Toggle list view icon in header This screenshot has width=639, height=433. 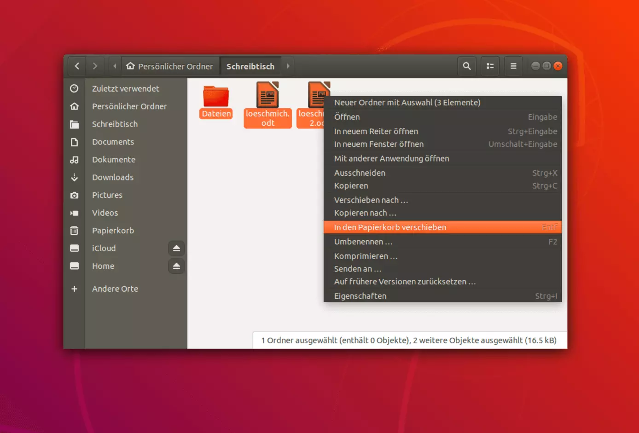click(x=490, y=66)
